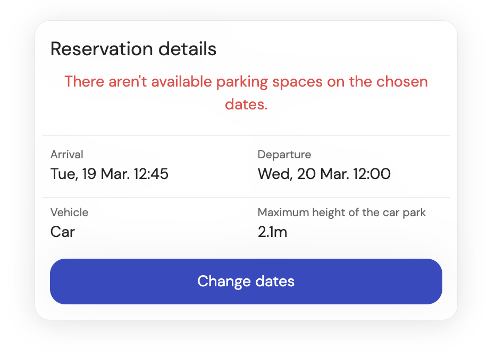
Task: Click the white space beside the heading
Action: [346, 48]
